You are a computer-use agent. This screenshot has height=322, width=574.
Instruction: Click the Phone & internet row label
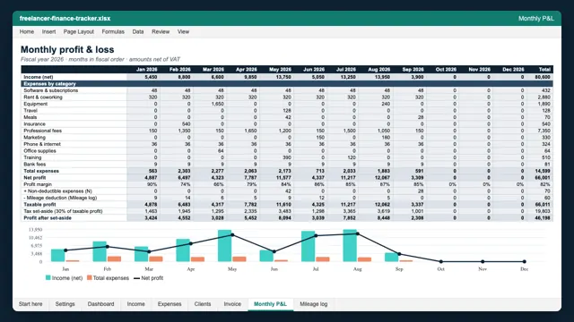coord(42,144)
